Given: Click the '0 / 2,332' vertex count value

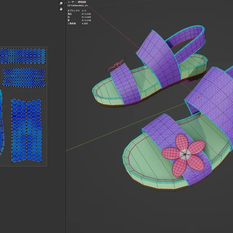Looking at the screenshot, I should (86, 14).
